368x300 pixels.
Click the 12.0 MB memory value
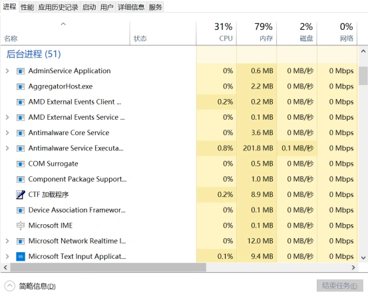[x=260, y=241]
